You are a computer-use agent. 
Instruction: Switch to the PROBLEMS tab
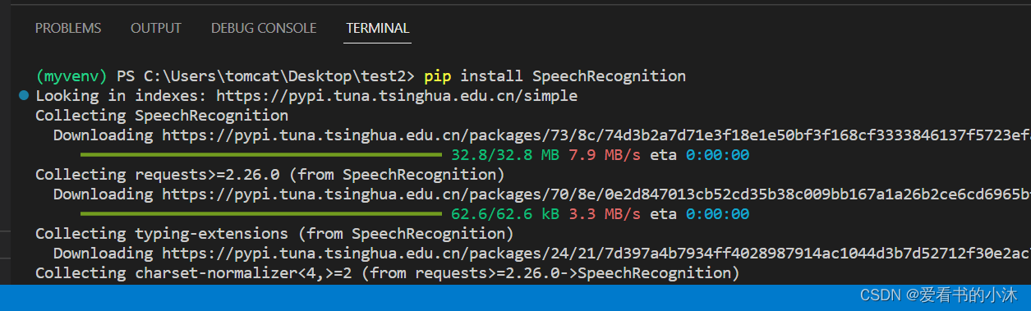click(x=68, y=28)
